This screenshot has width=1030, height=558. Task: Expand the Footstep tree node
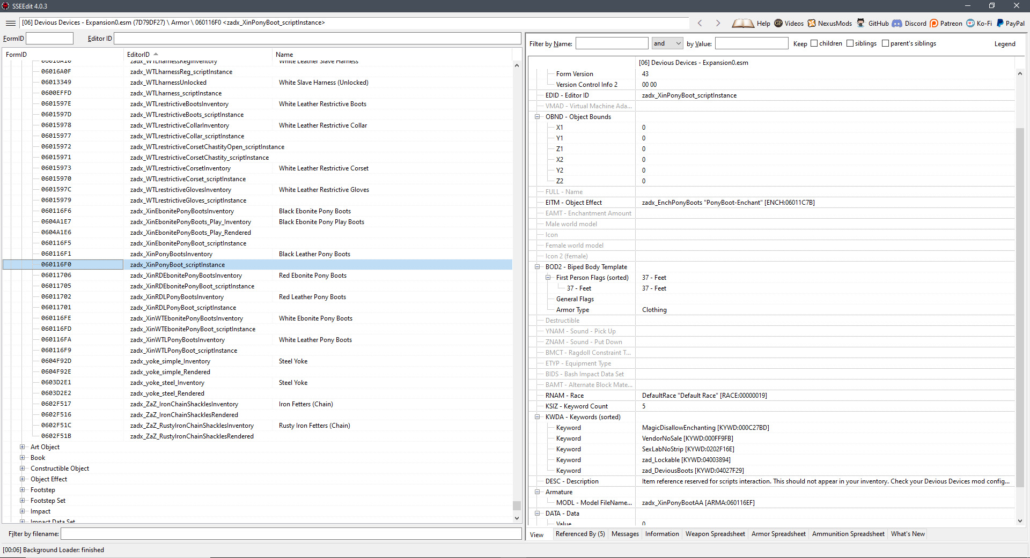coord(23,490)
